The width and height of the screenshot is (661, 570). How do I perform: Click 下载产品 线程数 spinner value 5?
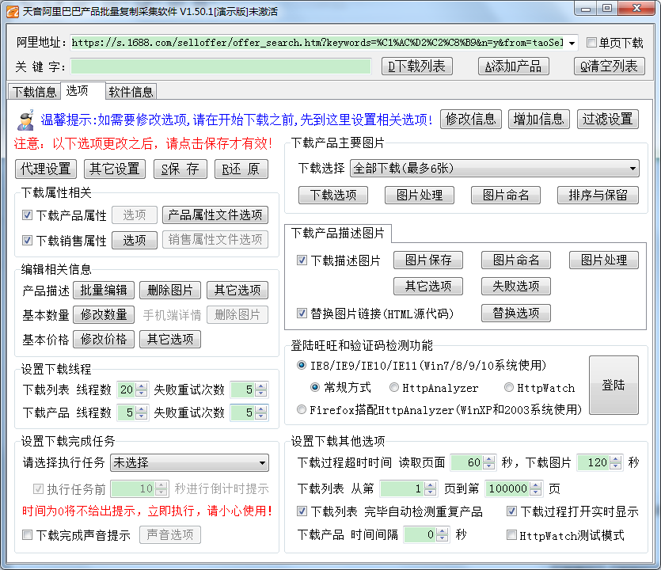132,412
